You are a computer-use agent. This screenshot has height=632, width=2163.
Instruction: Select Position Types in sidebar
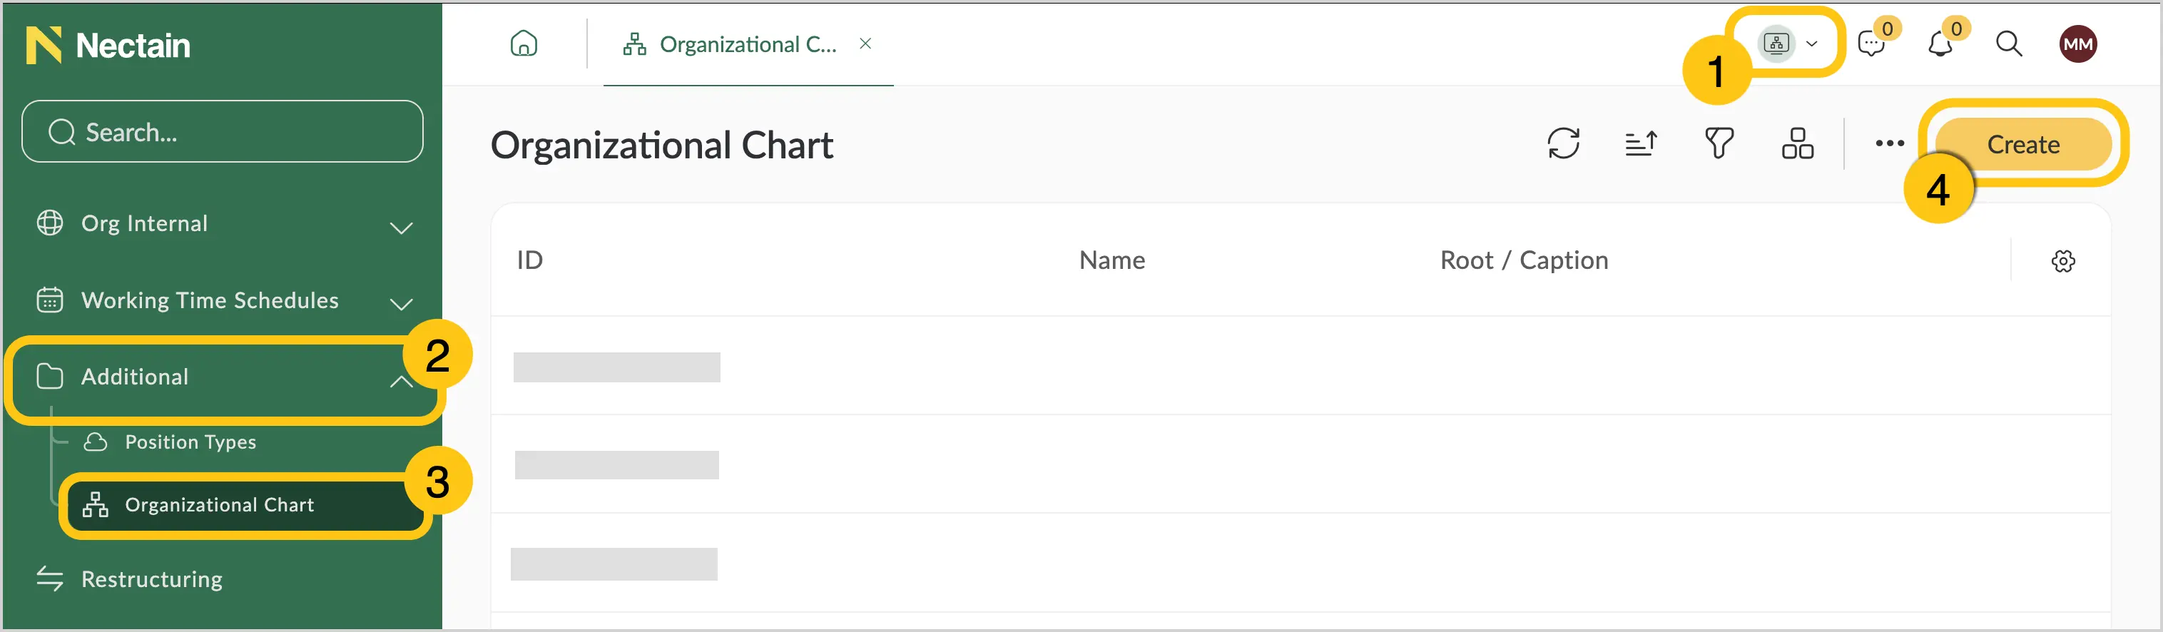(190, 442)
